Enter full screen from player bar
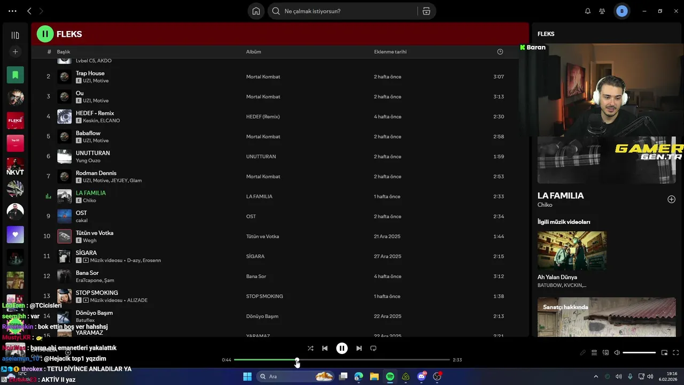The image size is (684, 385). point(675,353)
